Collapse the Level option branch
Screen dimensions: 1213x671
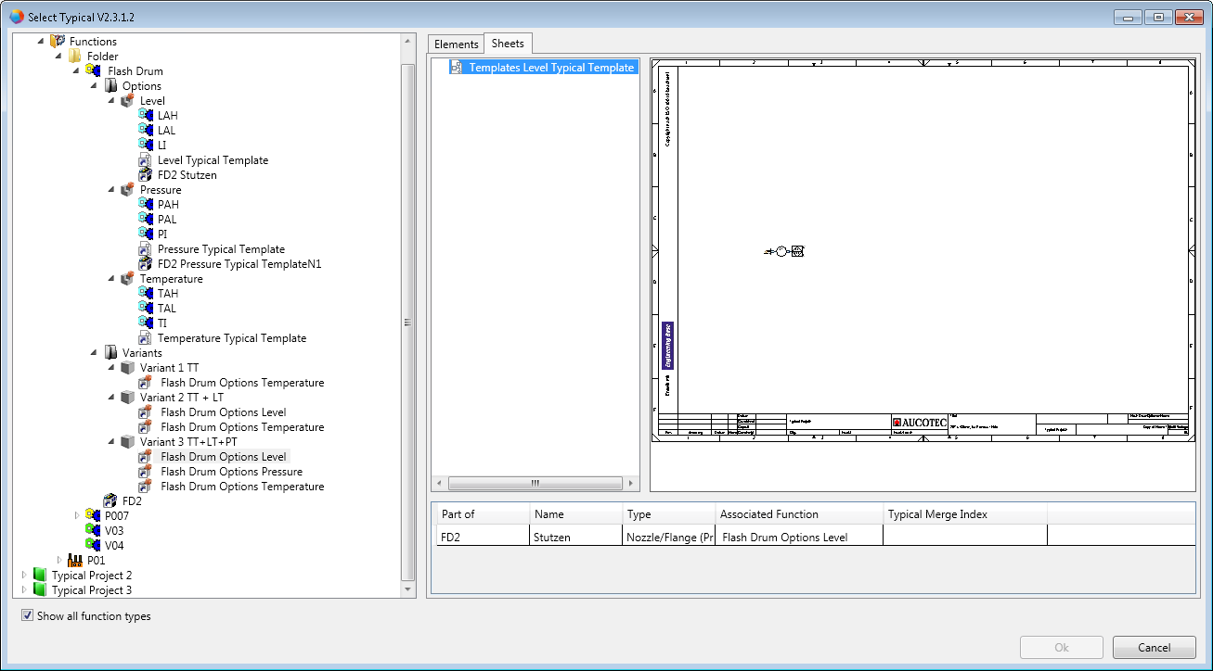coord(111,101)
